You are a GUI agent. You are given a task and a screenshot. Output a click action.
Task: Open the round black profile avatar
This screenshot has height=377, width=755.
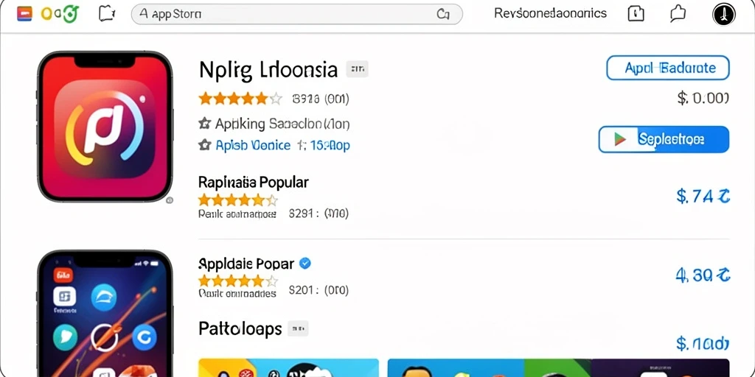click(x=724, y=14)
